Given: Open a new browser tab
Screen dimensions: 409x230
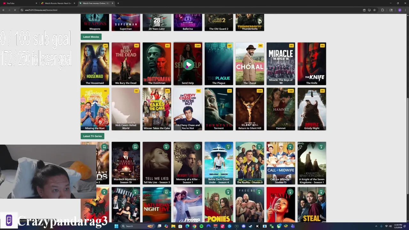Looking at the screenshot, I should pyautogui.click(x=118, y=3).
